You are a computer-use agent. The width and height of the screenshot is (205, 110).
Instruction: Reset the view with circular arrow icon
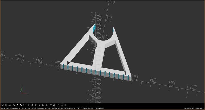click(x=24, y=105)
